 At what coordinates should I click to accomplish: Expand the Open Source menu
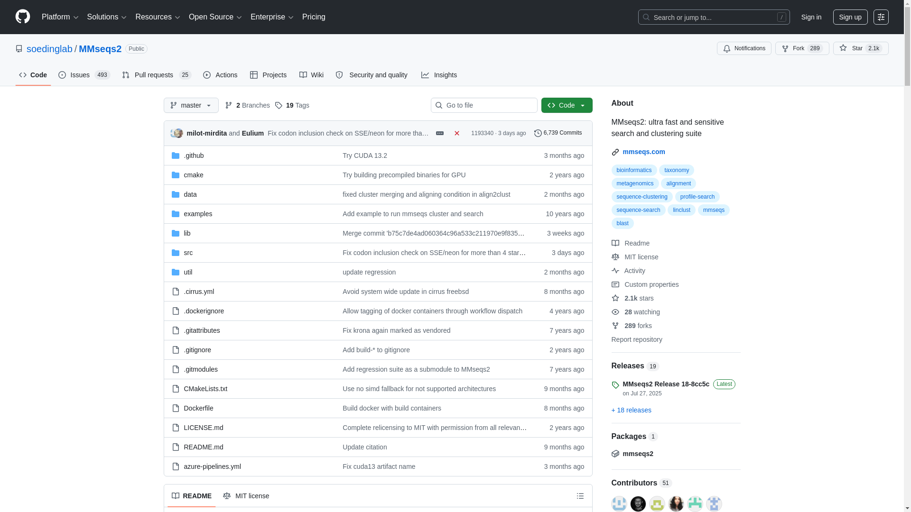[215, 17]
